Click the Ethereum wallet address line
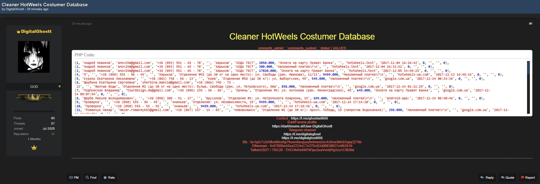The image size is (540, 184). tap(302, 146)
